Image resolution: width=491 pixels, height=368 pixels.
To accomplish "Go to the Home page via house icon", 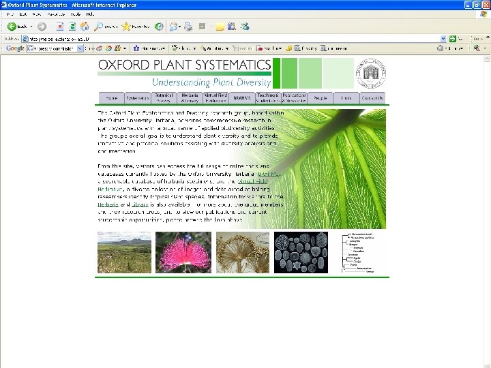I will point(85,27).
